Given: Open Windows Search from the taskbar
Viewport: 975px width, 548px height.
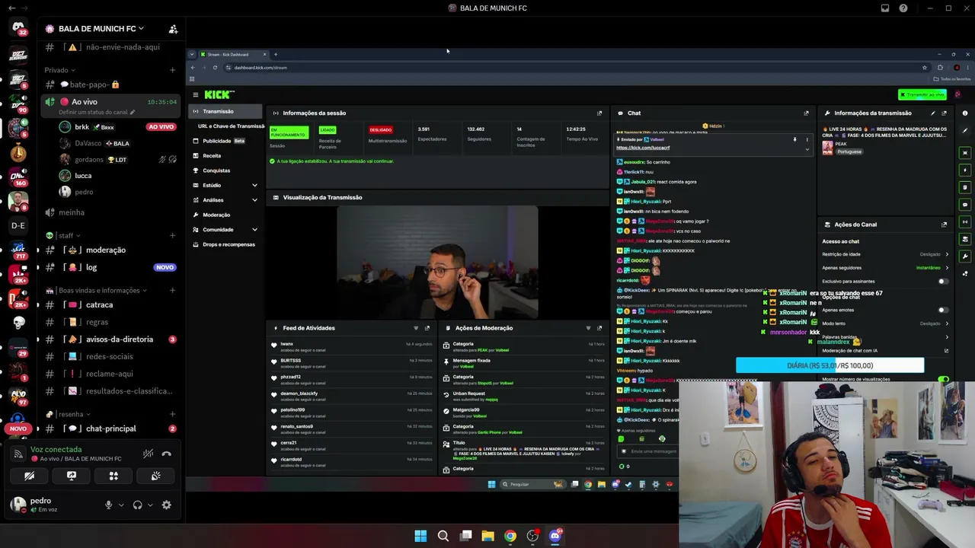Looking at the screenshot, I should click(x=443, y=536).
